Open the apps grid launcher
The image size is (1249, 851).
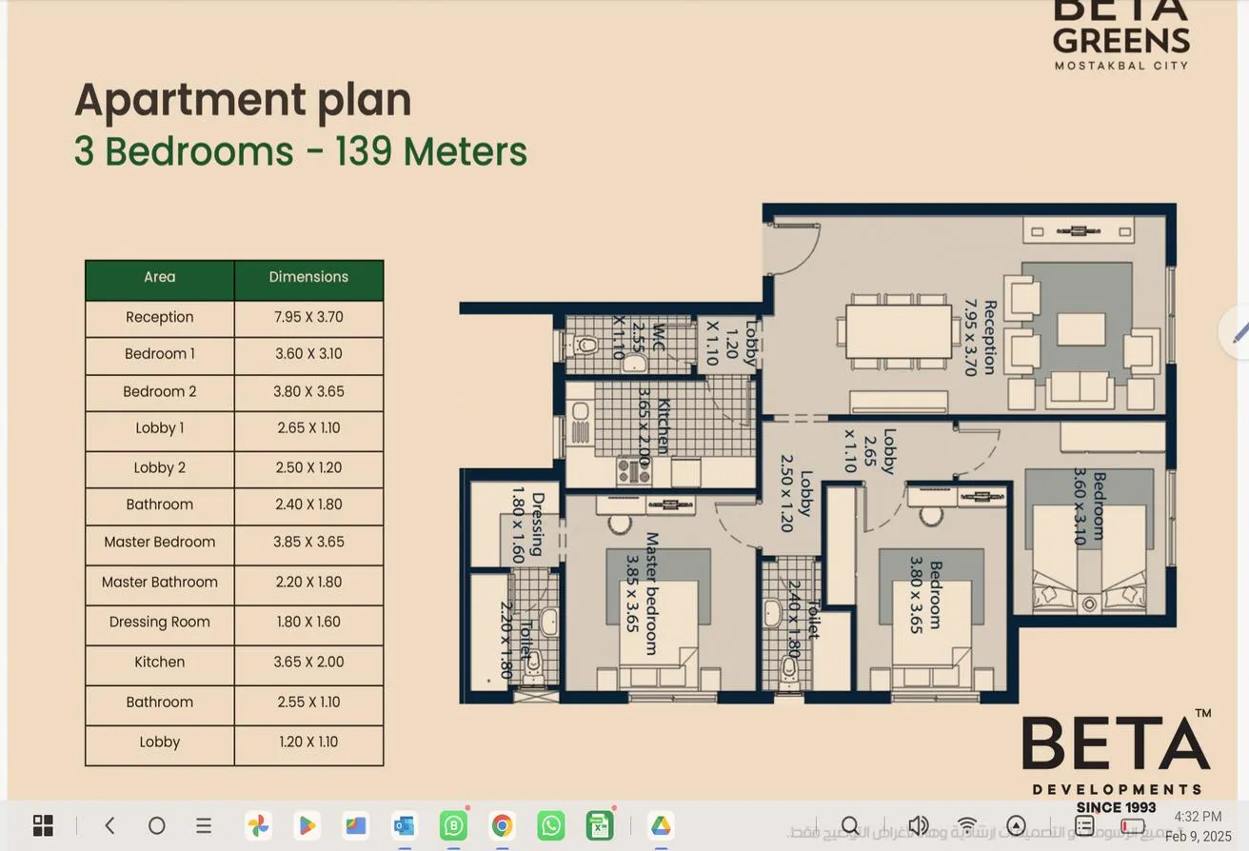coord(43,825)
